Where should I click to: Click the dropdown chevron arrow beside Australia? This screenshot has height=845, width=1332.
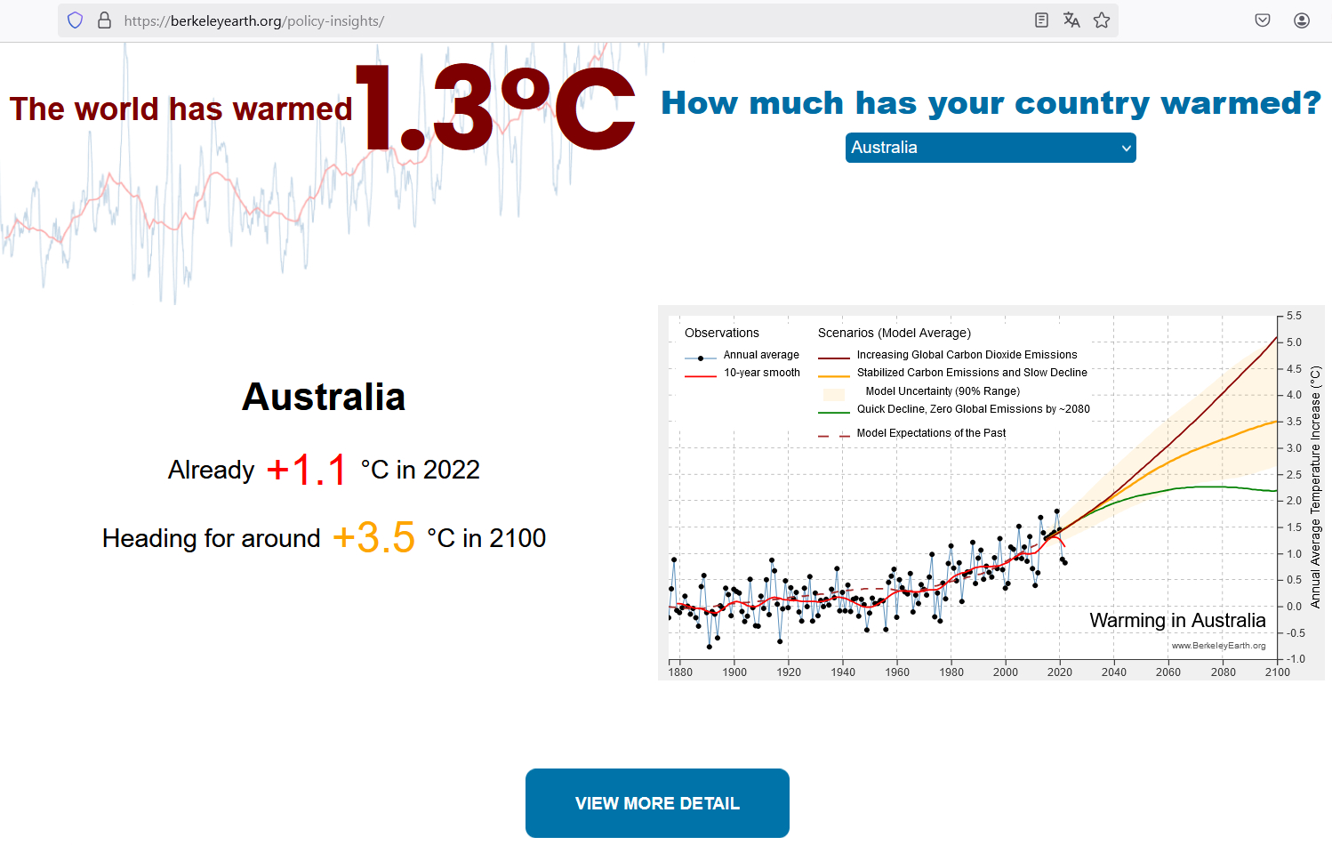pos(1127,149)
